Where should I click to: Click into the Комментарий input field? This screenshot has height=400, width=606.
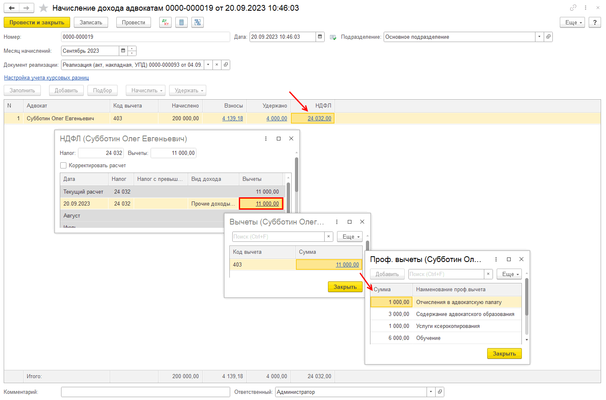pos(145,392)
